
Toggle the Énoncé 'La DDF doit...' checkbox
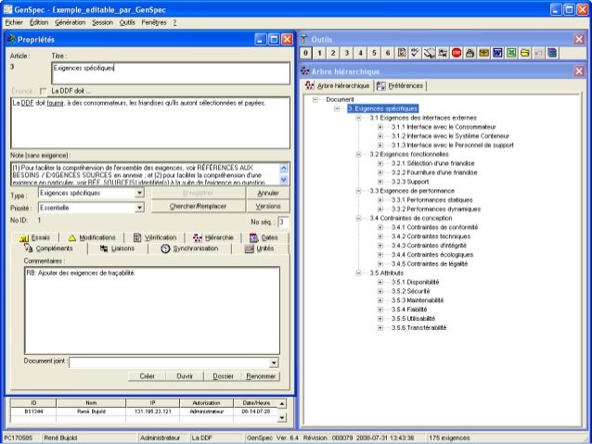point(43,91)
